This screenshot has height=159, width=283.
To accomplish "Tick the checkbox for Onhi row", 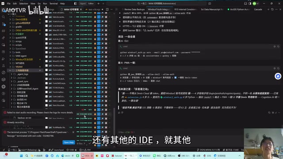I will click(x=46, y=57).
